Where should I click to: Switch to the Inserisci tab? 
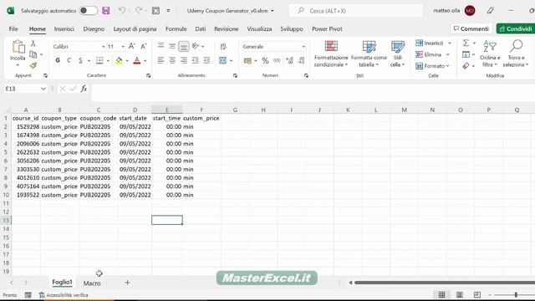pyautogui.click(x=64, y=29)
